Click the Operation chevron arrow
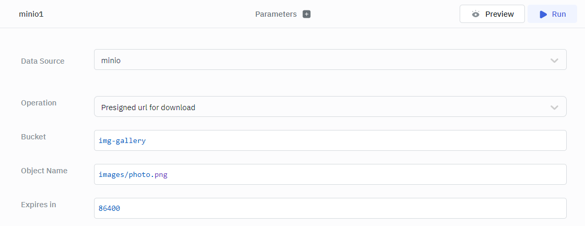585x226 pixels. tap(554, 108)
